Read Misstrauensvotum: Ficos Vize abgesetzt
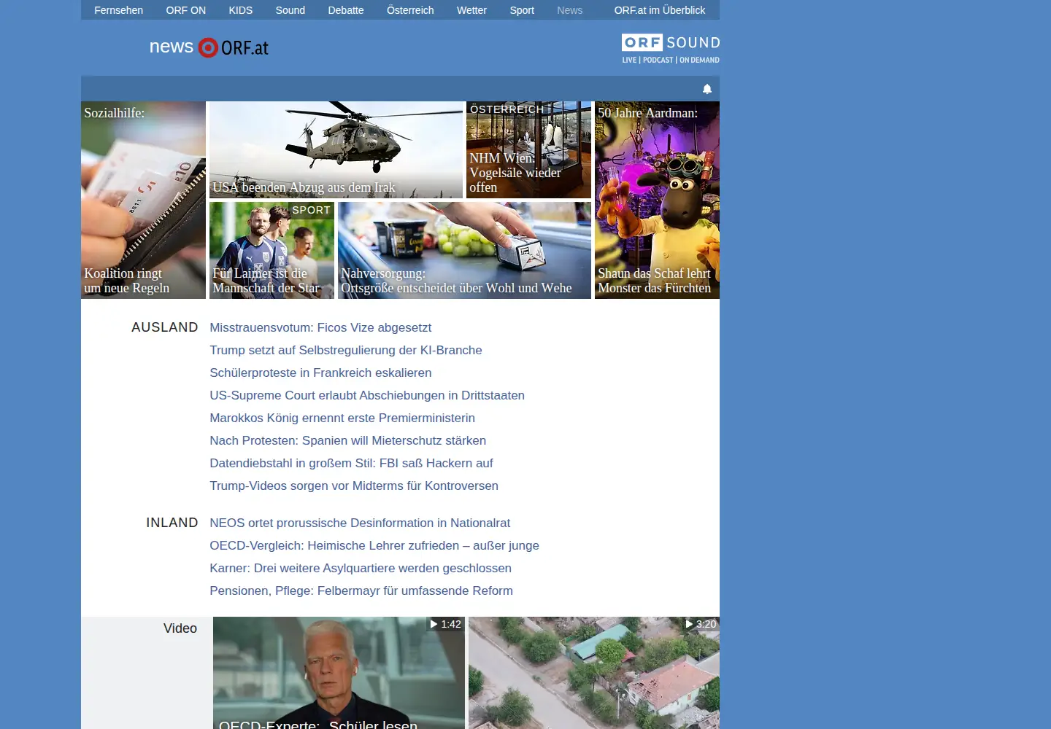 click(320, 327)
